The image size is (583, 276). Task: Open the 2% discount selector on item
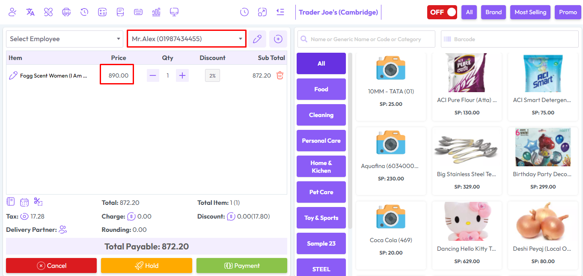(212, 75)
